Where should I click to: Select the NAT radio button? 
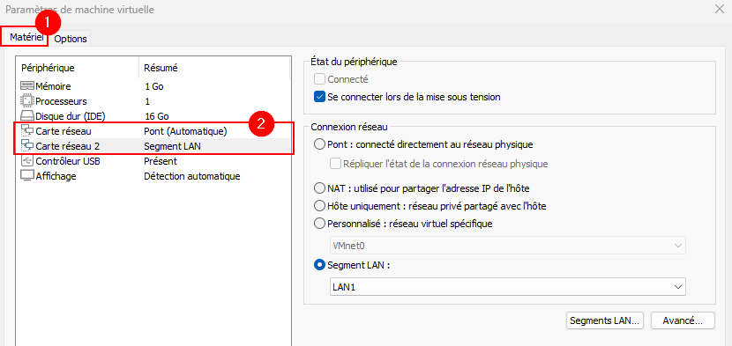pos(320,188)
